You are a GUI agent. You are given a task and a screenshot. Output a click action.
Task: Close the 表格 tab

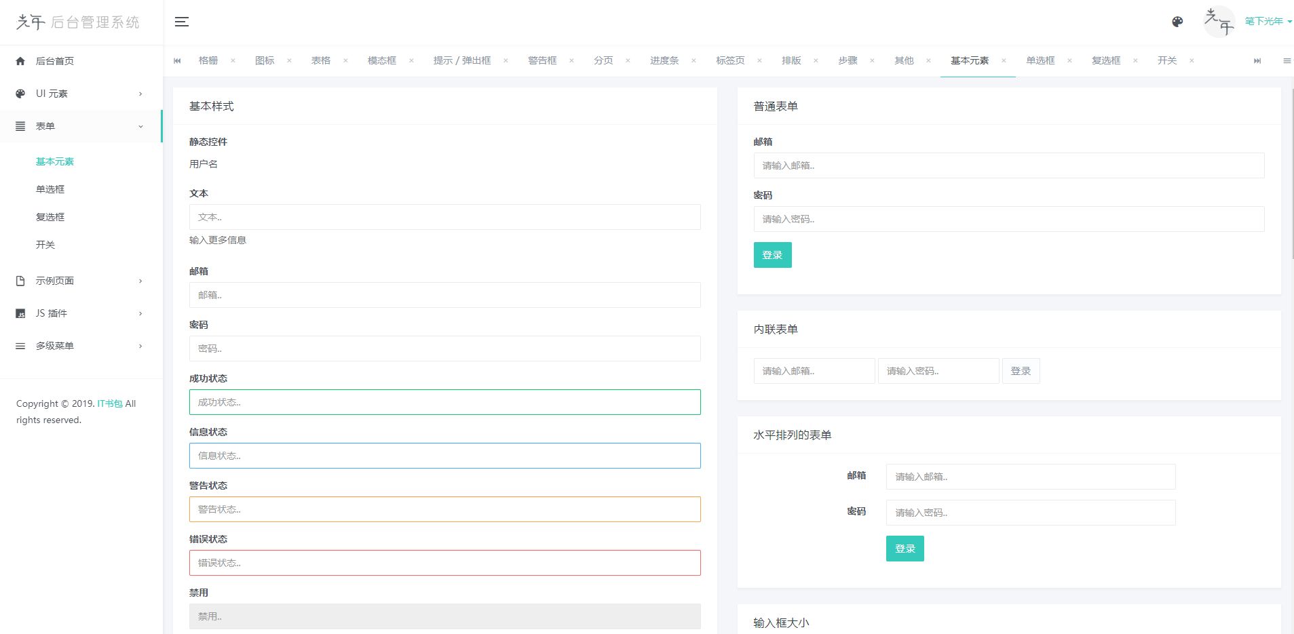click(345, 61)
